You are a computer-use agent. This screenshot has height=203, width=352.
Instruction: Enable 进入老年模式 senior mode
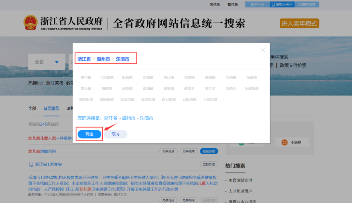(x=299, y=23)
